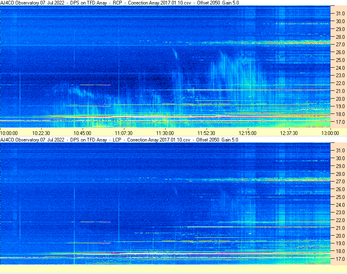Viewport: 347px width, 274px height.
Task: Click the 17.0 frequency label in RCP panel
Action: point(340,122)
